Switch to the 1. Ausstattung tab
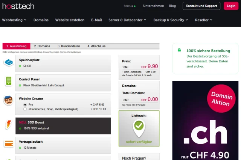 [17, 46]
